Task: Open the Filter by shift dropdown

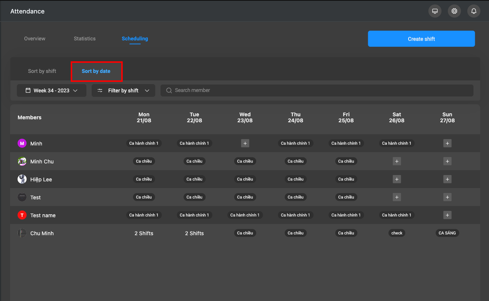Action: click(123, 90)
